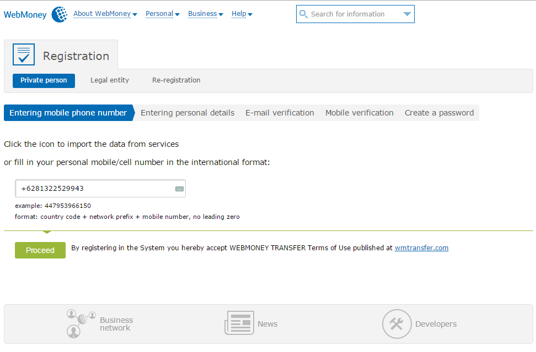Open the virtual keyboard icon in phone field
Image resolution: width=536 pixels, height=352 pixels.
(x=179, y=189)
